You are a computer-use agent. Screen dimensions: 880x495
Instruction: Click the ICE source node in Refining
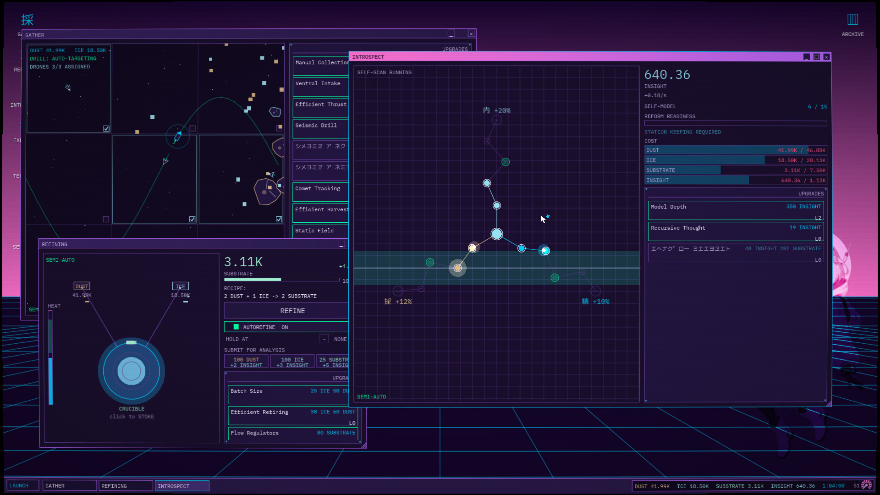click(181, 286)
